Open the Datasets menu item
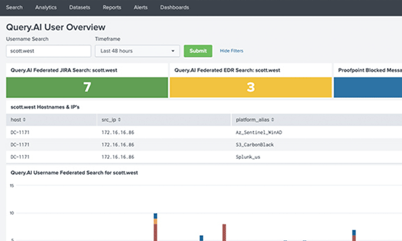This screenshot has height=241, width=402. click(80, 8)
